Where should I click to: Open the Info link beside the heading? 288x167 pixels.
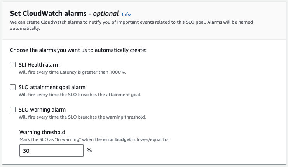coord(126,14)
